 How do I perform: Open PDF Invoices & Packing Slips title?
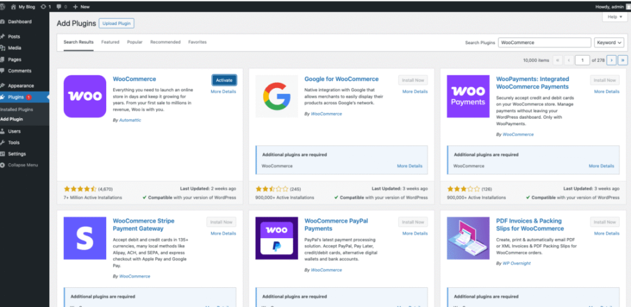pyautogui.click(x=530, y=225)
